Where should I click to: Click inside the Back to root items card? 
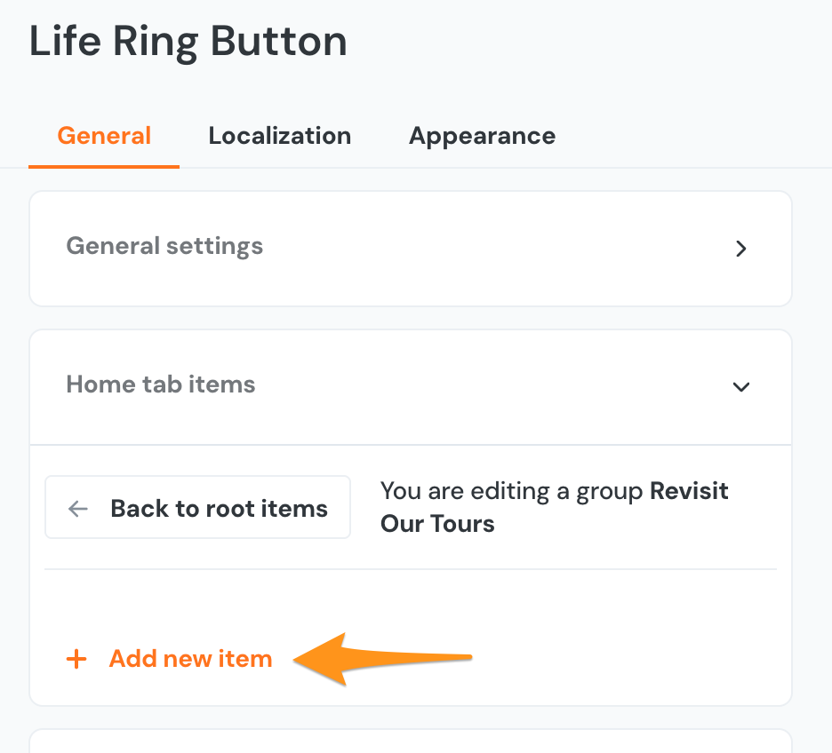[x=197, y=507]
